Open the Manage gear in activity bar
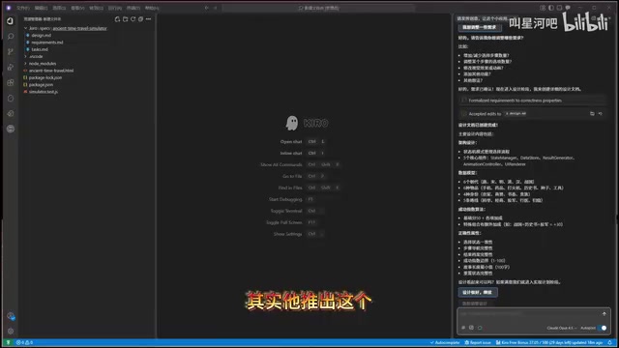 pos(11,331)
